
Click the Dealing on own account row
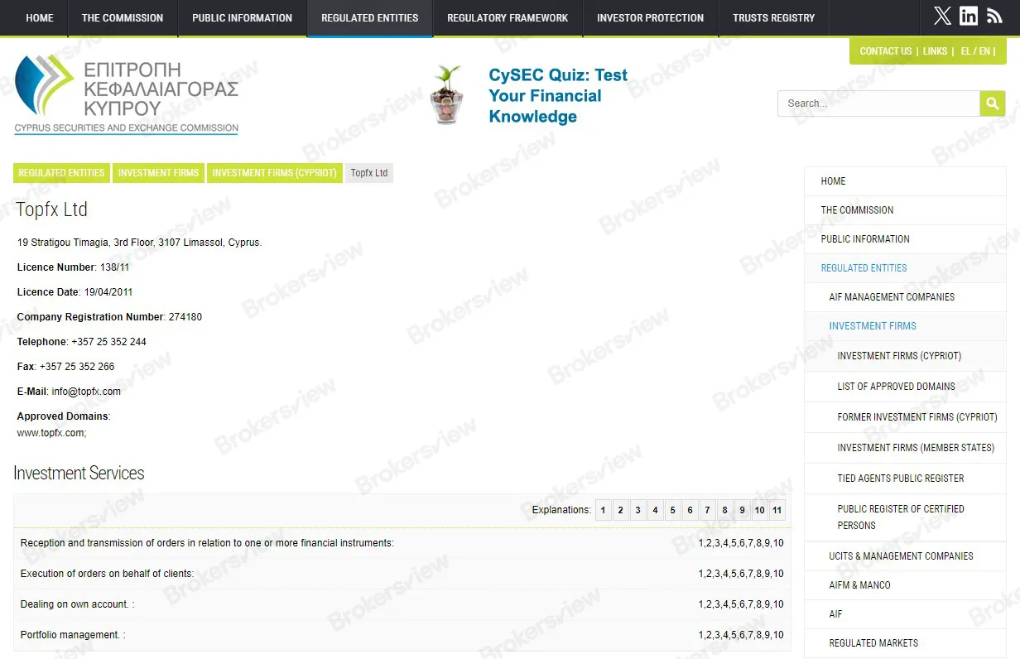tap(402, 604)
